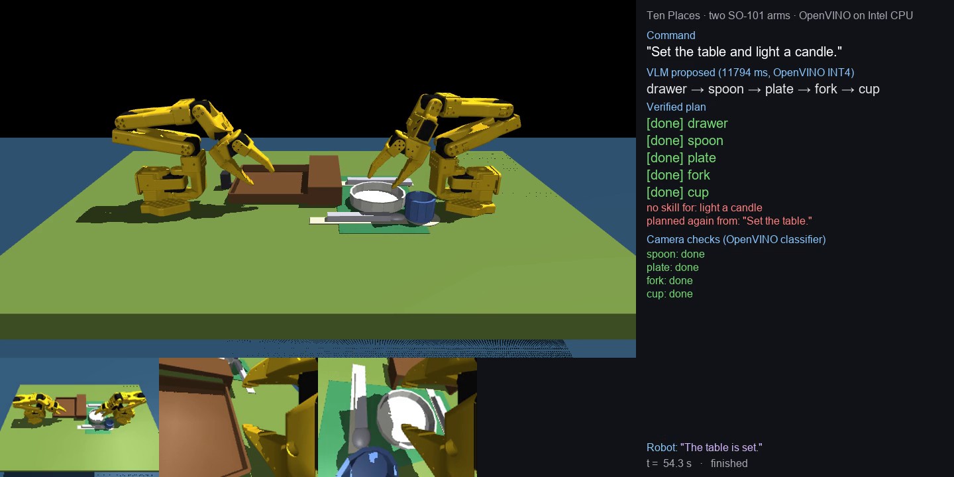Click the robot reply "The table is set."
This screenshot has height=477, width=954.
click(x=721, y=447)
